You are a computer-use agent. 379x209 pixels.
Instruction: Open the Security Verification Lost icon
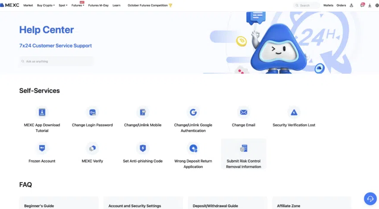pyautogui.click(x=294, y=112)
